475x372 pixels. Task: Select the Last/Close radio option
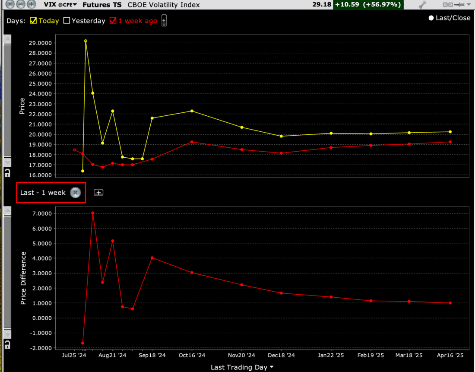coord(431,18)
